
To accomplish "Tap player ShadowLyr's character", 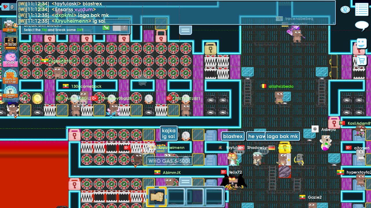I will [x=257, y=159].
